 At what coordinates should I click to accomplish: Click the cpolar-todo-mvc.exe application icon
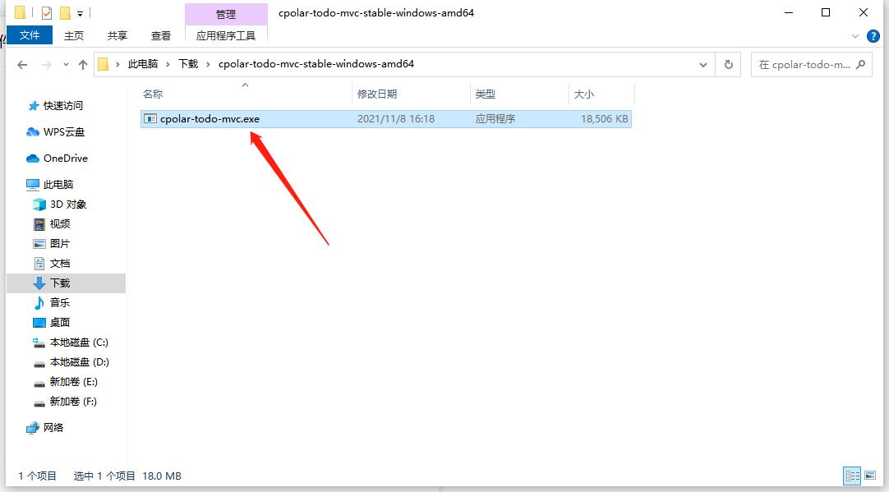pos(150,119)
